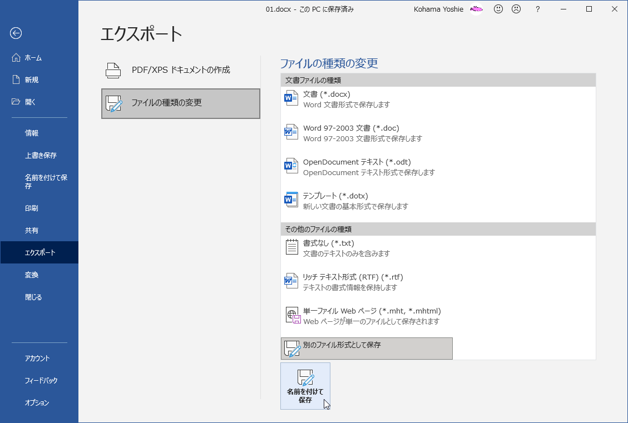Go to the 印刷 page
Image resolution: width=628 pixels, height=423 pixels.
39,208
